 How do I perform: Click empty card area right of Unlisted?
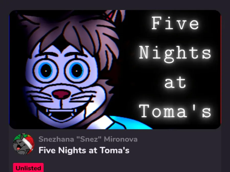132,167
